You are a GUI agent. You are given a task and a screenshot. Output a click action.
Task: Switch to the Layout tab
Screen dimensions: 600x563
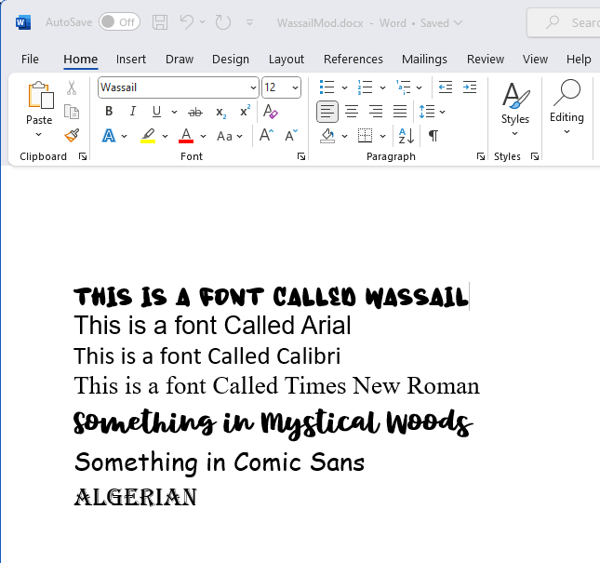click(287, 59)
